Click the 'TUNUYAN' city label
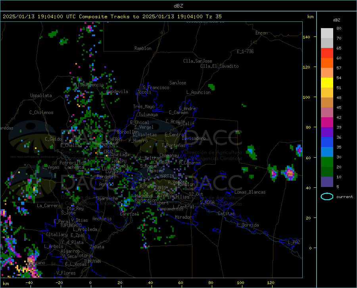The width and height of the screenshot is (357, 288). point(92,261)
